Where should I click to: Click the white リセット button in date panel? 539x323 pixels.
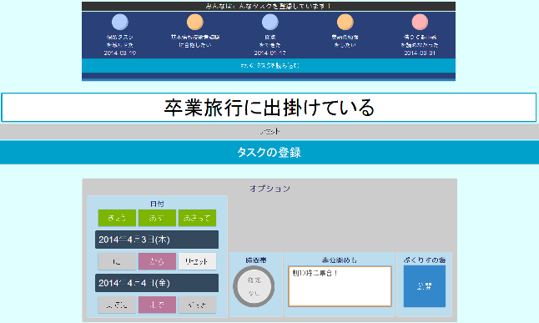pyautogui.click(x=197, y=261)
